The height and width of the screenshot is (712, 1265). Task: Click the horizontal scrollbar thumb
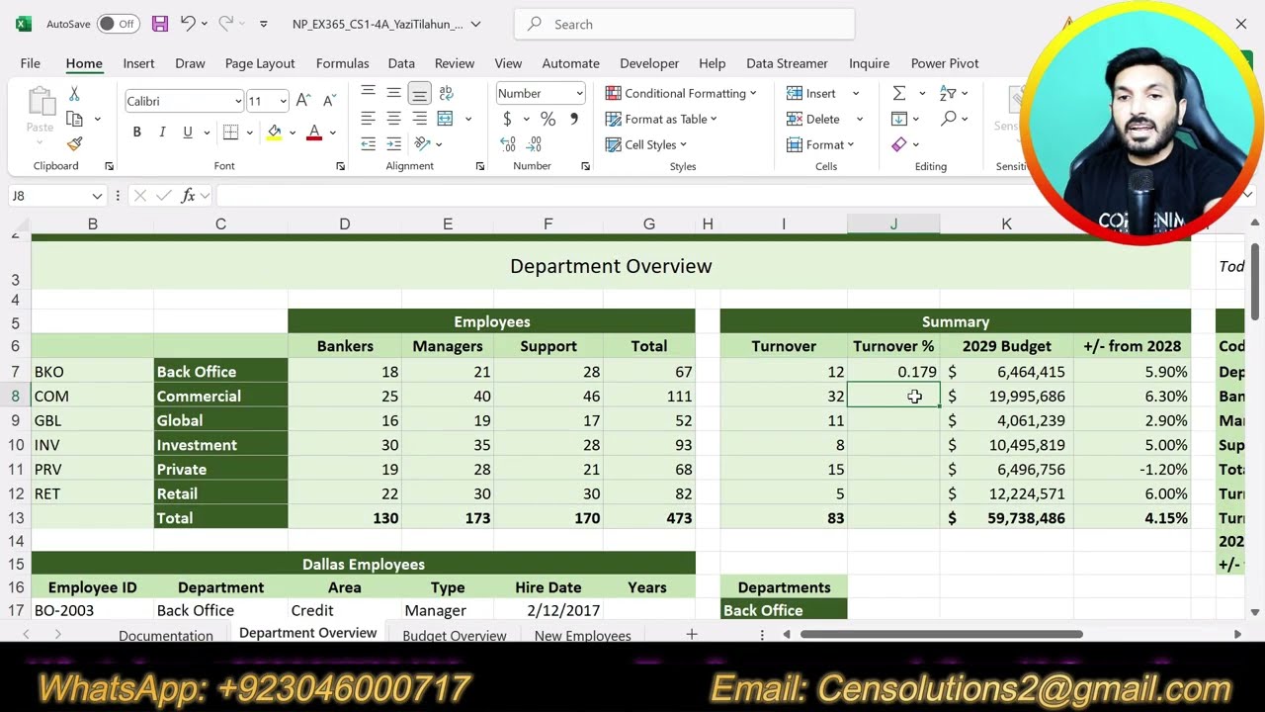click(942, 634)
